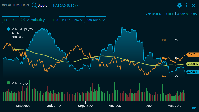This screenshot has height=112, width=199.
Task: Click the orange 159.28 price tag
Action: pos(191,54)
